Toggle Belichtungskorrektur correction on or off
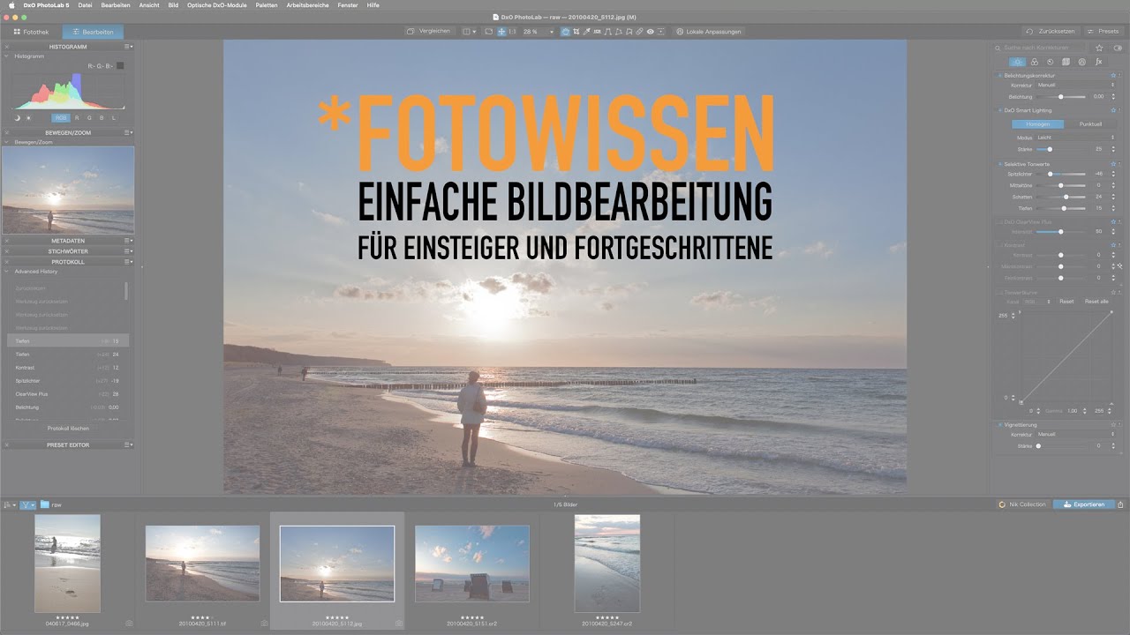The image size is (1130, 635). click(x=1000, y=76)
